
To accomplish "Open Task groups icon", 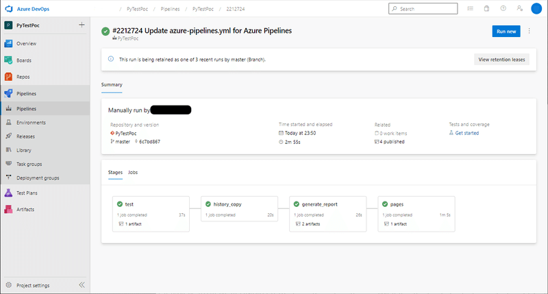I will 9,164.
